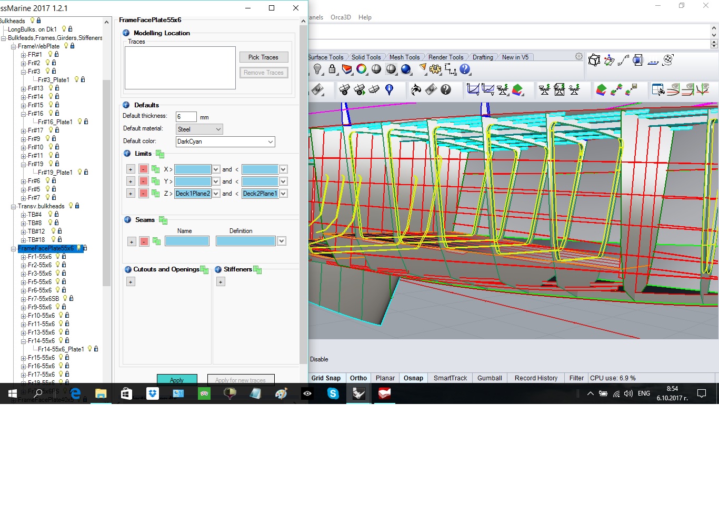This screenshot has height=505, width=719.
Task: Open the Orca3D menu
Action: (x=341, y=17)
